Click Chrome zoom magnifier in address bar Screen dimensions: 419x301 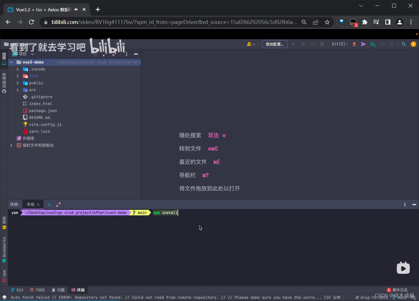[x=304, y=22]
